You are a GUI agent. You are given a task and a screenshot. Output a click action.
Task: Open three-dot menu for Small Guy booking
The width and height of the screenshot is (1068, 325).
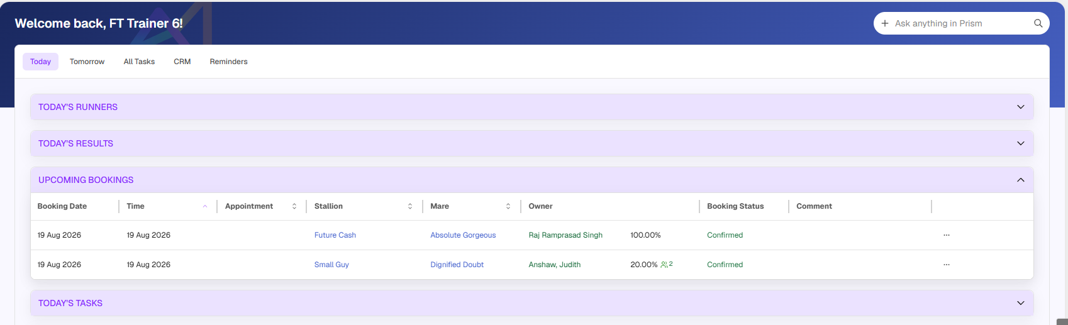(946, 265)
